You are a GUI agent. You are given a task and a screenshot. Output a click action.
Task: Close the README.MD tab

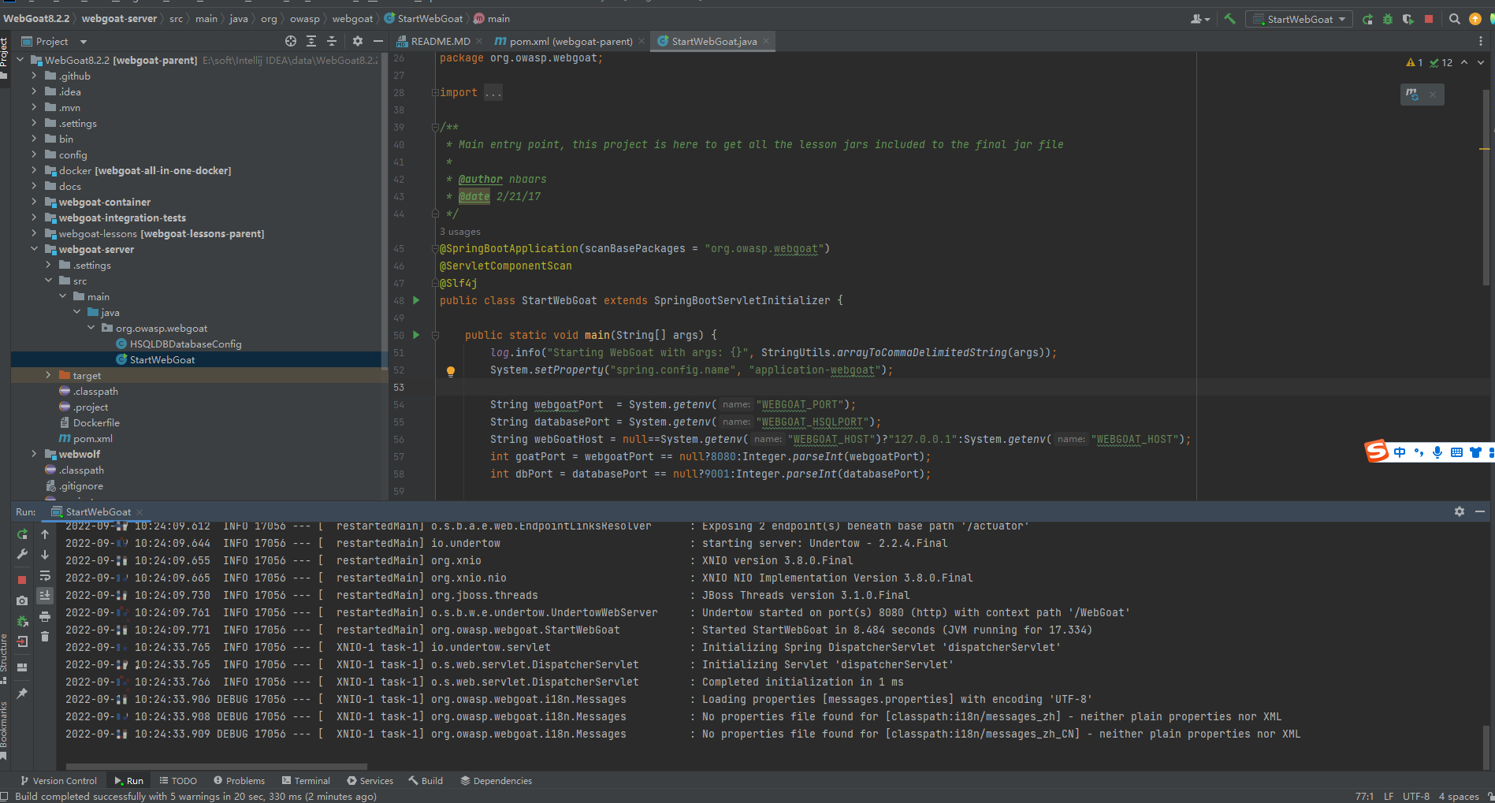479,41
